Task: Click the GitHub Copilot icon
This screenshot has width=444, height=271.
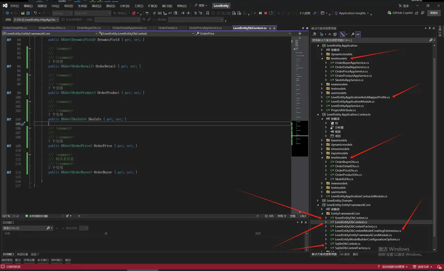Action: [x=390, y=13]
